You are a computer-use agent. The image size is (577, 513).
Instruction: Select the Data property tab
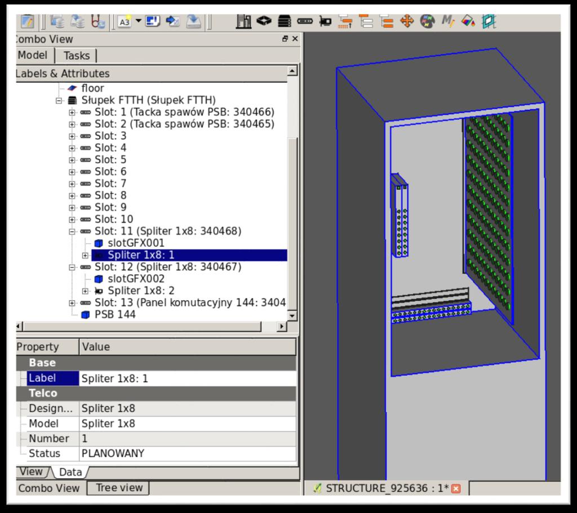(70, 472)
